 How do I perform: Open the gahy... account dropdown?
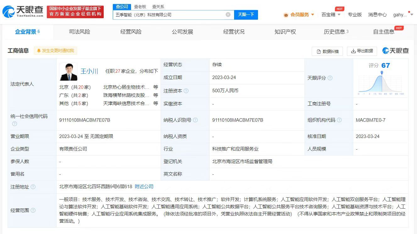(403, 14)
